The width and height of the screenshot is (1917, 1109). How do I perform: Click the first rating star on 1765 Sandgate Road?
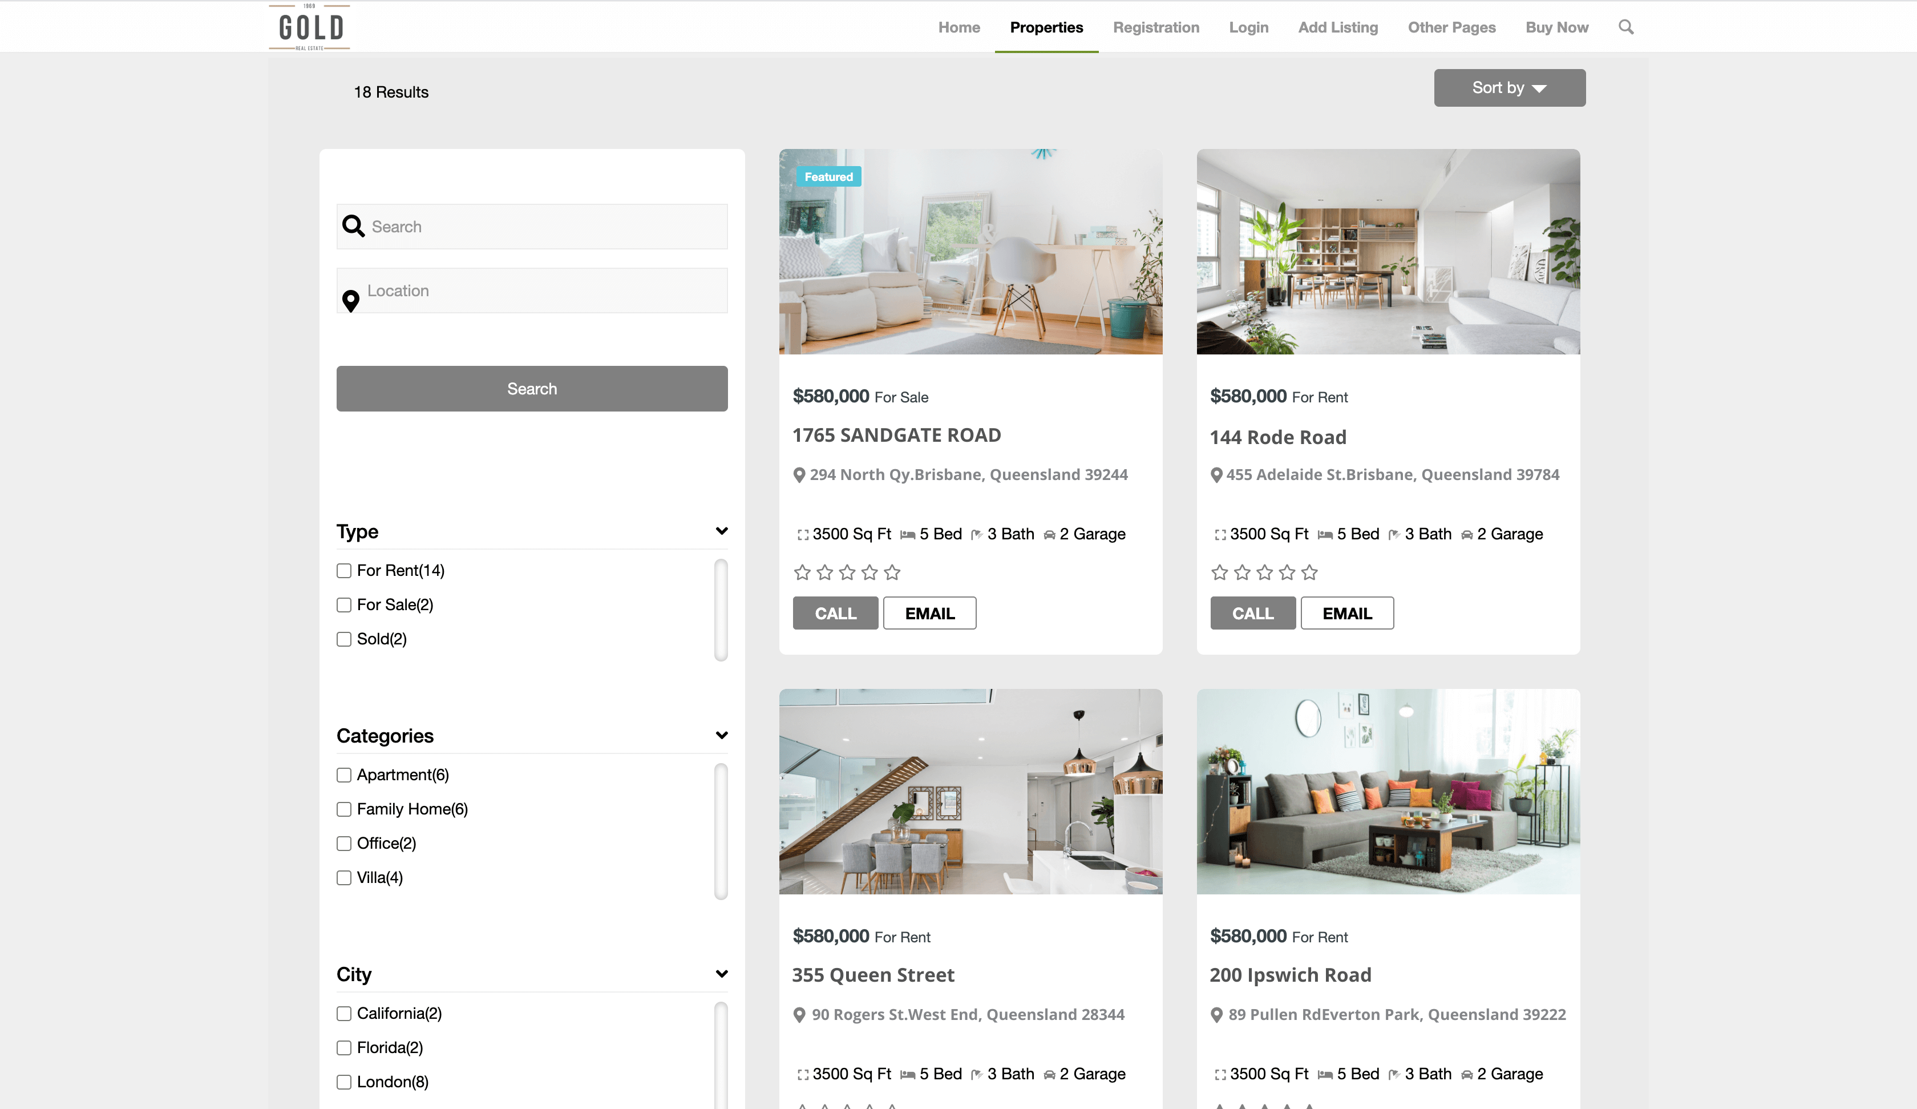(802, 572)
